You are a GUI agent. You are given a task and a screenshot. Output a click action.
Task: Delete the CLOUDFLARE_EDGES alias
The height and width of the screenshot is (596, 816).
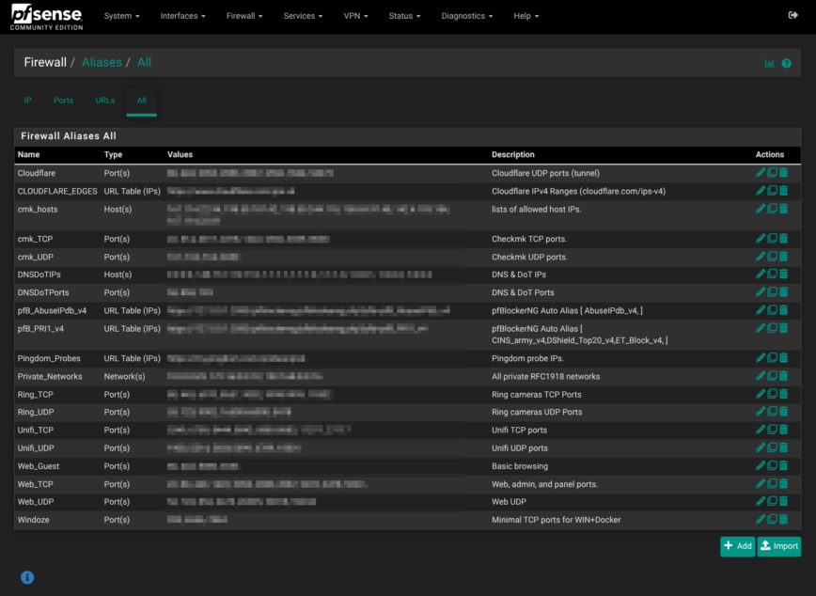784,191
